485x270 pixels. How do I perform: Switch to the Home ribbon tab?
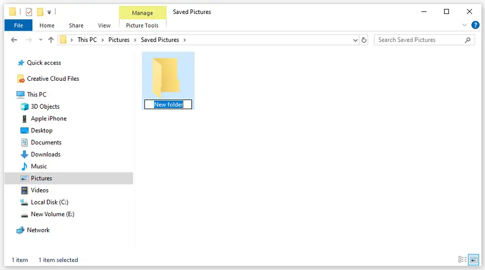(x=47, y=25)
